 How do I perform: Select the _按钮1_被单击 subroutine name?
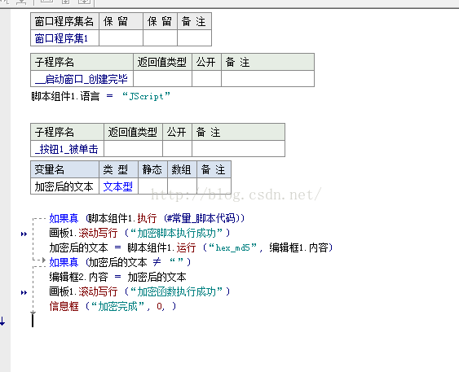(67, 149)
